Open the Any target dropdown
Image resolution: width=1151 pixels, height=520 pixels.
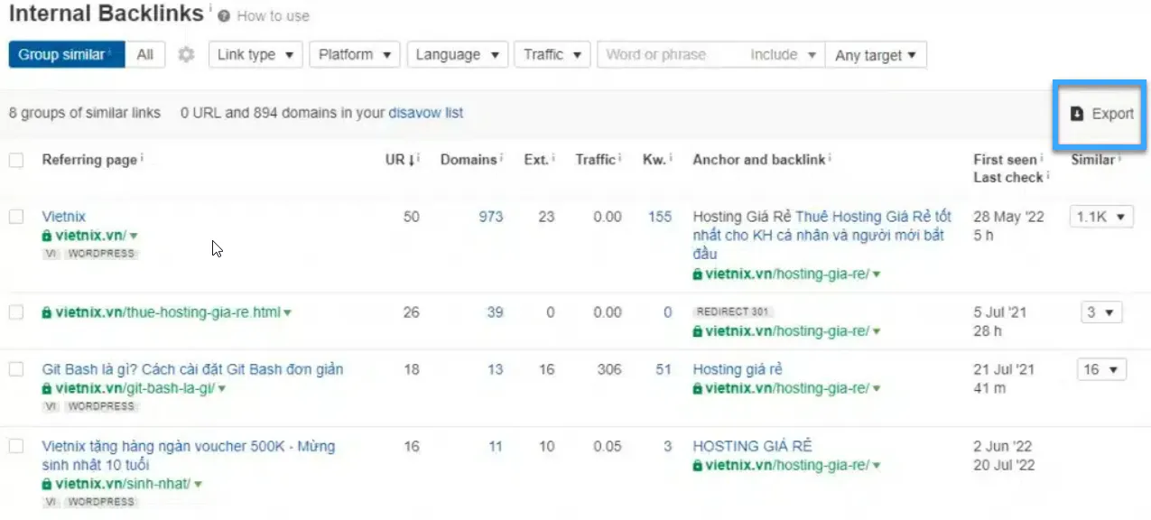pos(875,55)
